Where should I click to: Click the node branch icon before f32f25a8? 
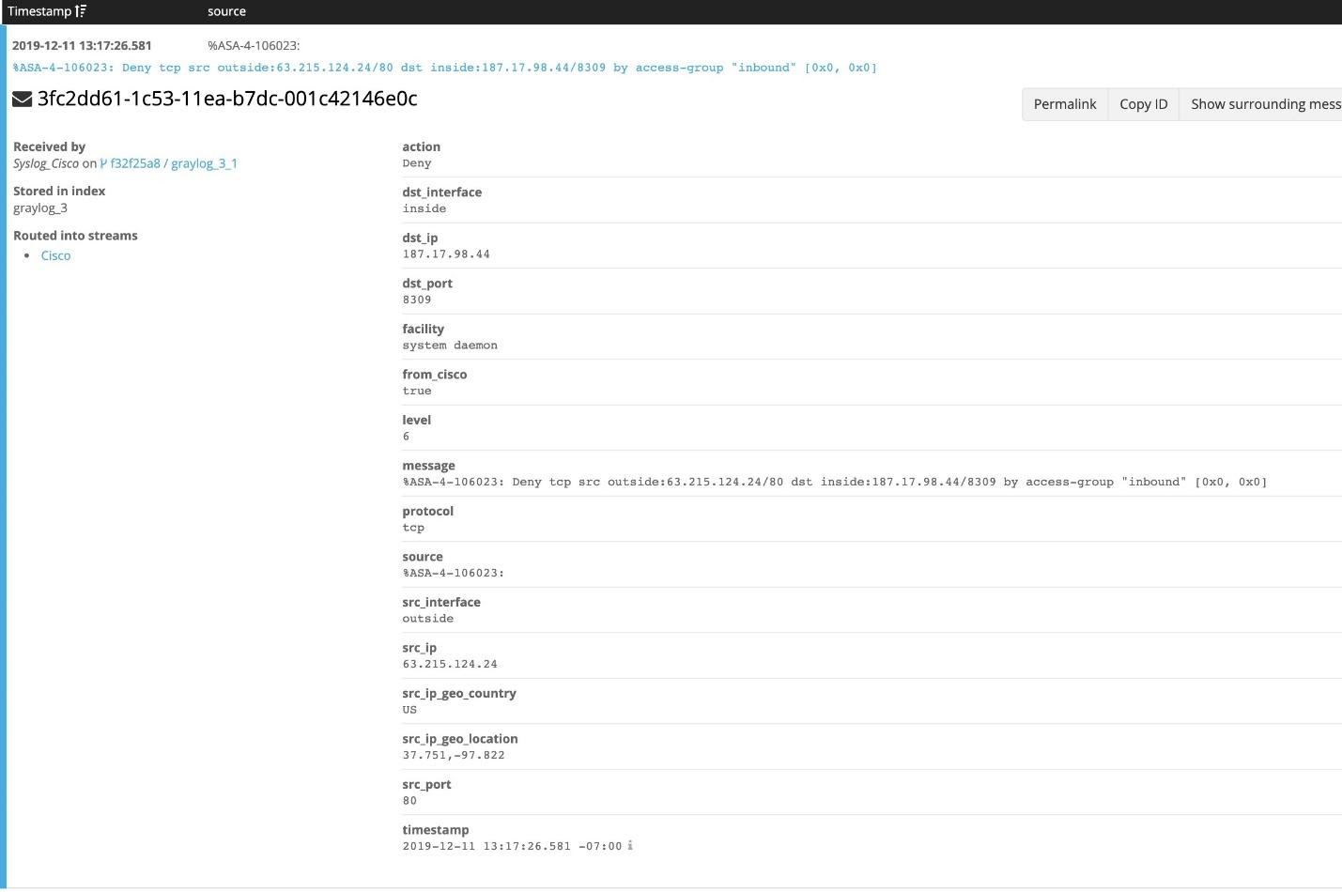104,163
